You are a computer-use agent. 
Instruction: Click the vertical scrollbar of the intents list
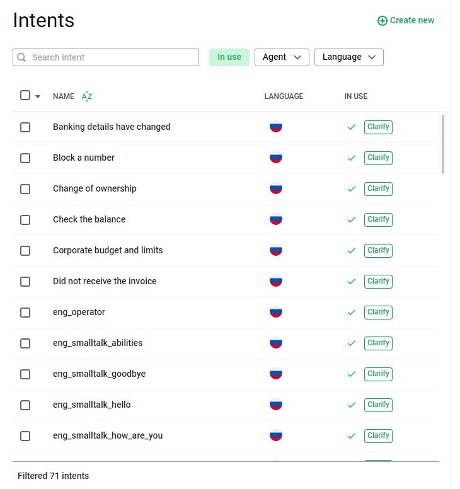click(x=443, y=144)
